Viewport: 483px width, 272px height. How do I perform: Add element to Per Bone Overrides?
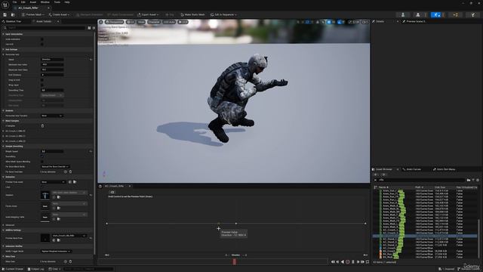click(x=66, y=172)
